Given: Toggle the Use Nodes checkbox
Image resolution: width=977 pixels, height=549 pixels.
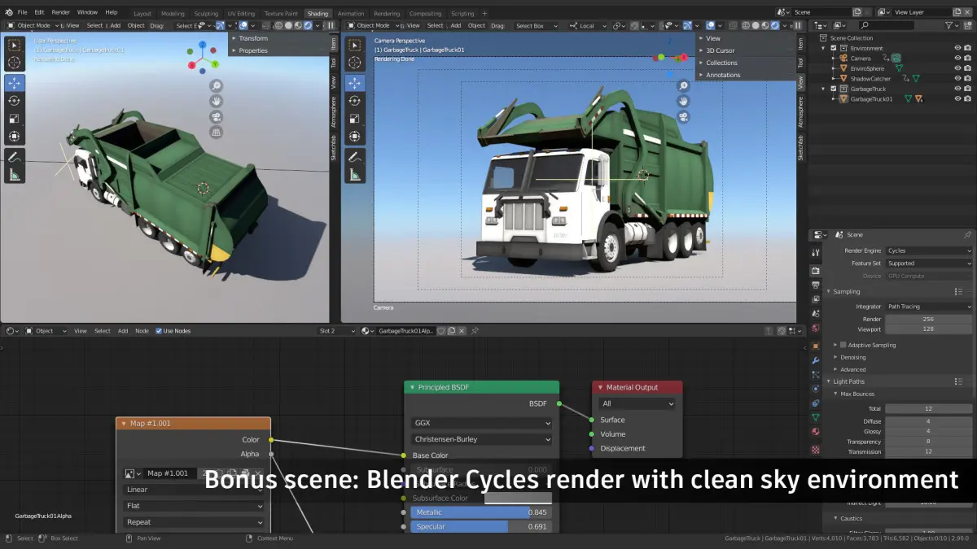Looking at the screenshot, I should point(159,331).
